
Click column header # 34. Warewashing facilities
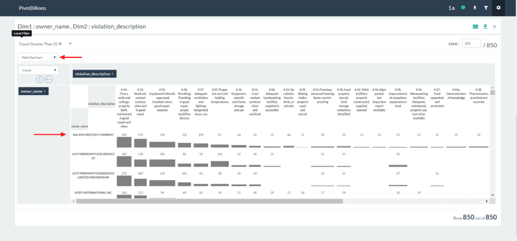click(x=419, y=104)
